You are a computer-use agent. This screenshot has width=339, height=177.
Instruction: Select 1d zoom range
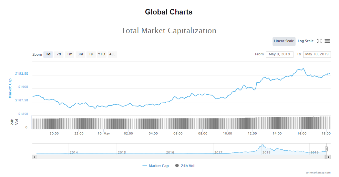pos(48,54)
